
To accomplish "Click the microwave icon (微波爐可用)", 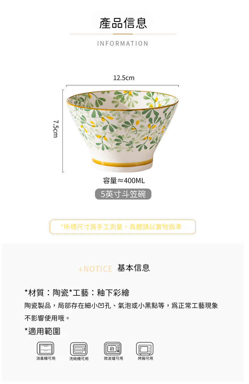I will pos(113,348).
